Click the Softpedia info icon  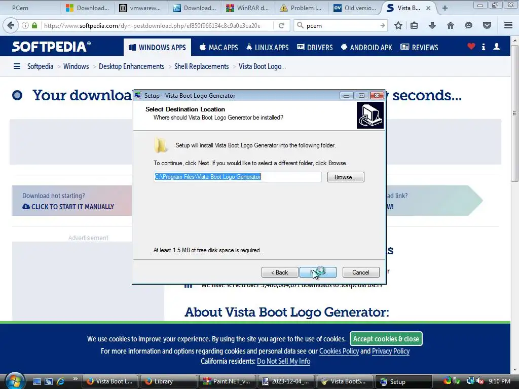(x=484, y=47)
